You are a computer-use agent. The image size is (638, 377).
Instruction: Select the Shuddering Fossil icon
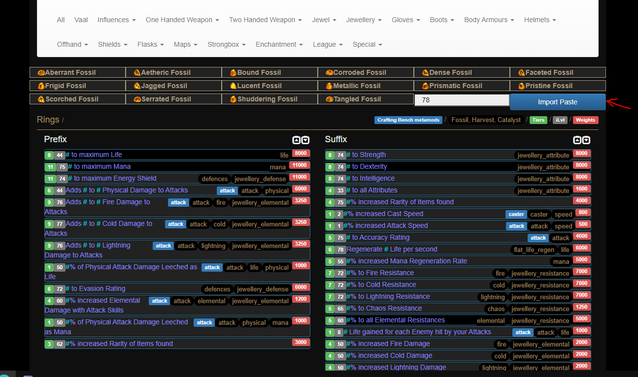point(234,99)
